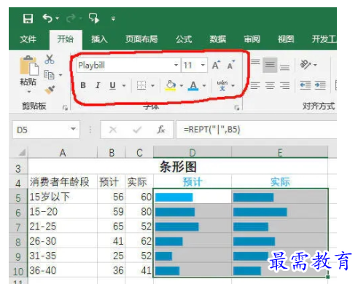Image resolution: width=358 pixels, height=284 pixels.
Task: Select row 7 header
Action: click(18, 226)
